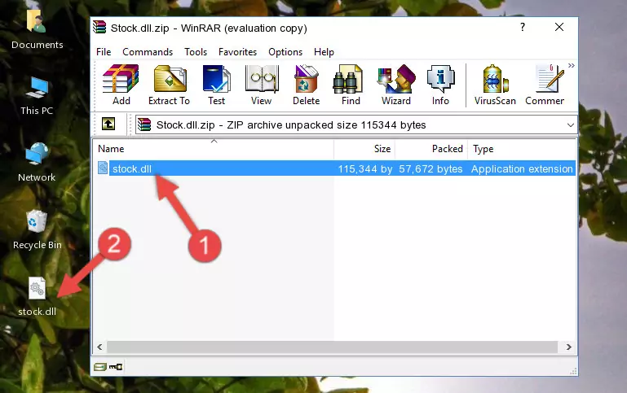Click the horizontal scrollbar track

[333, 347]
